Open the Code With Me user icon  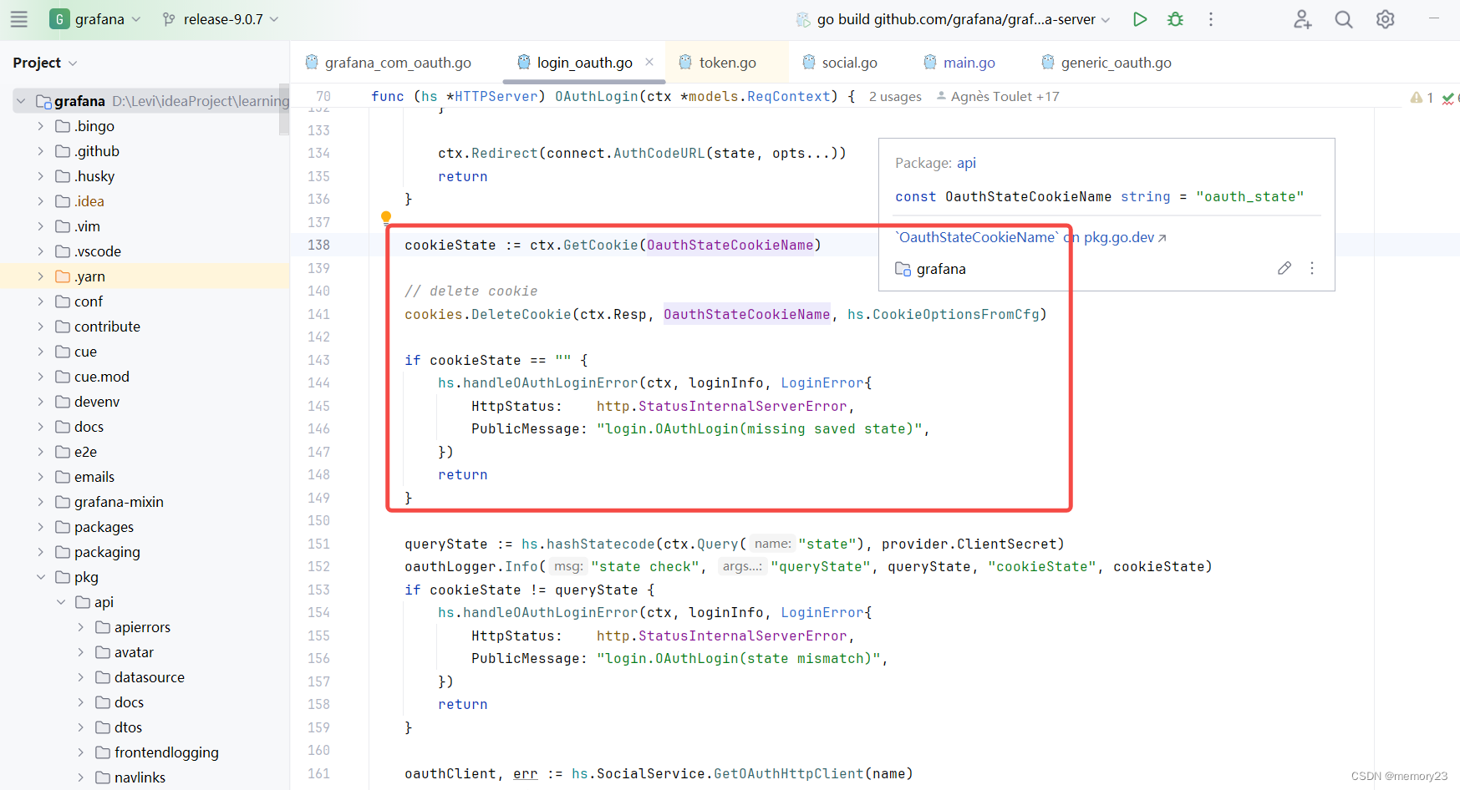(x=1302, y=19)
